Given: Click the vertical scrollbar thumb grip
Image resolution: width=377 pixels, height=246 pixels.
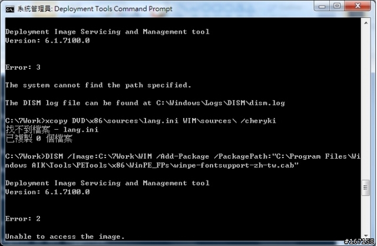Looking at the screenshot, I should pos(366,188).
